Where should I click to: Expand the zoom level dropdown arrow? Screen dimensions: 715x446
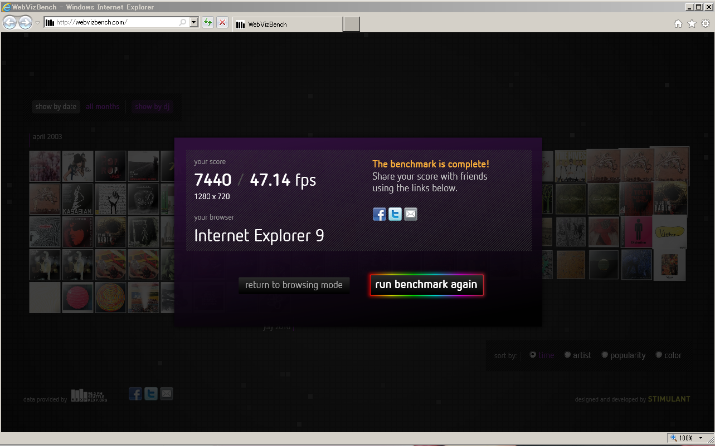coord(701,438)
